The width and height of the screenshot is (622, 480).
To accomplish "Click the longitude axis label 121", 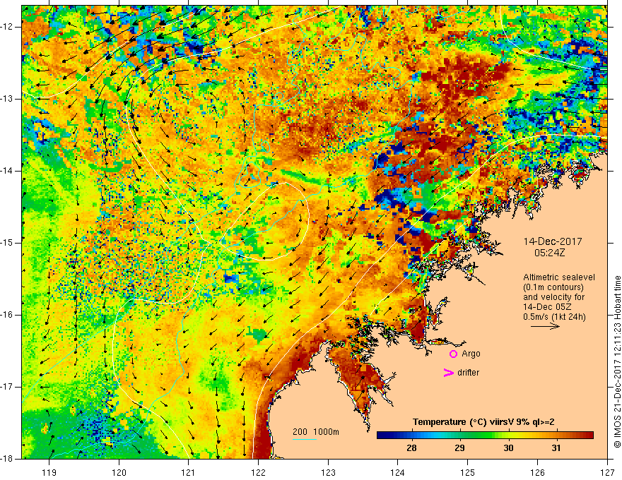I will pyautogui.click(x=189, y=472).
